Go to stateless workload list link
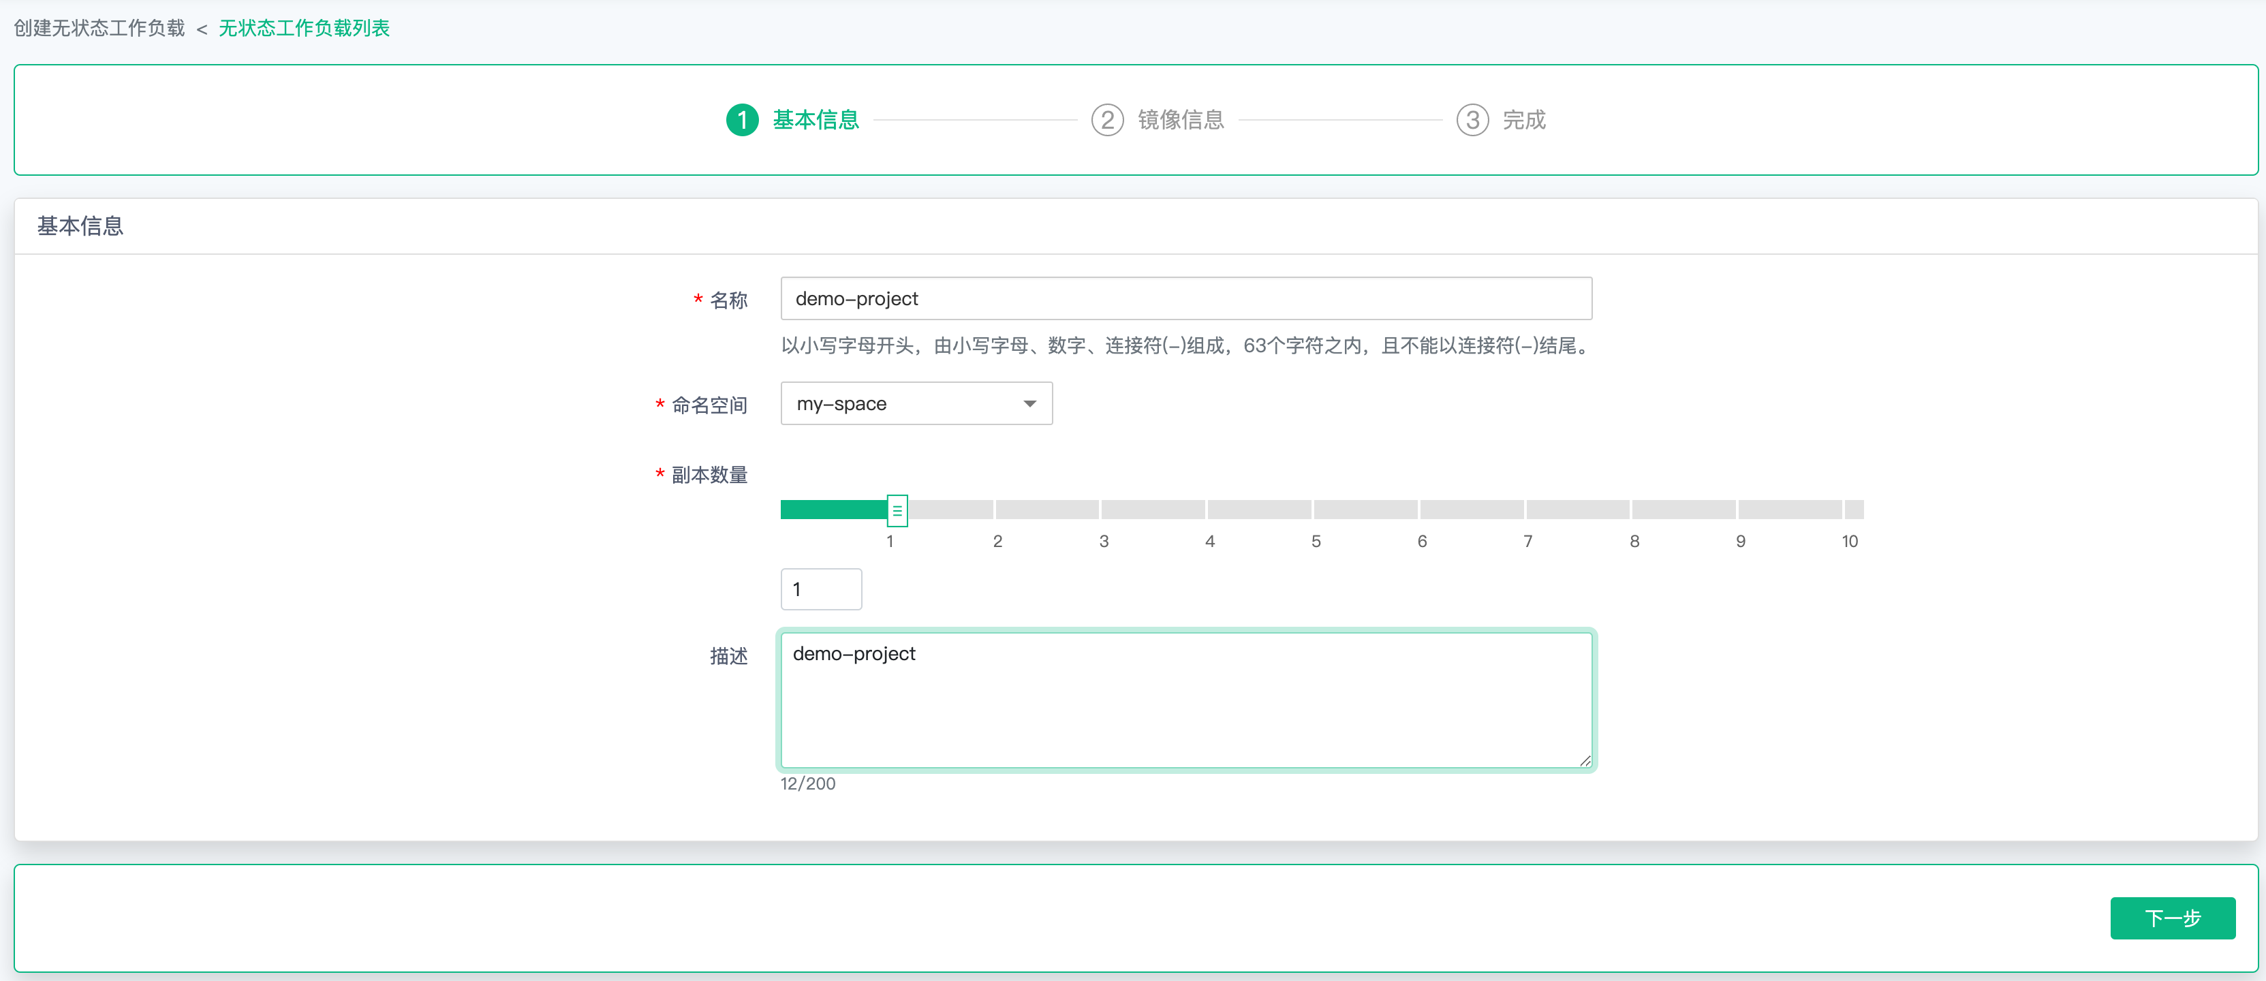2266x981 pixels. pos(303,28)
